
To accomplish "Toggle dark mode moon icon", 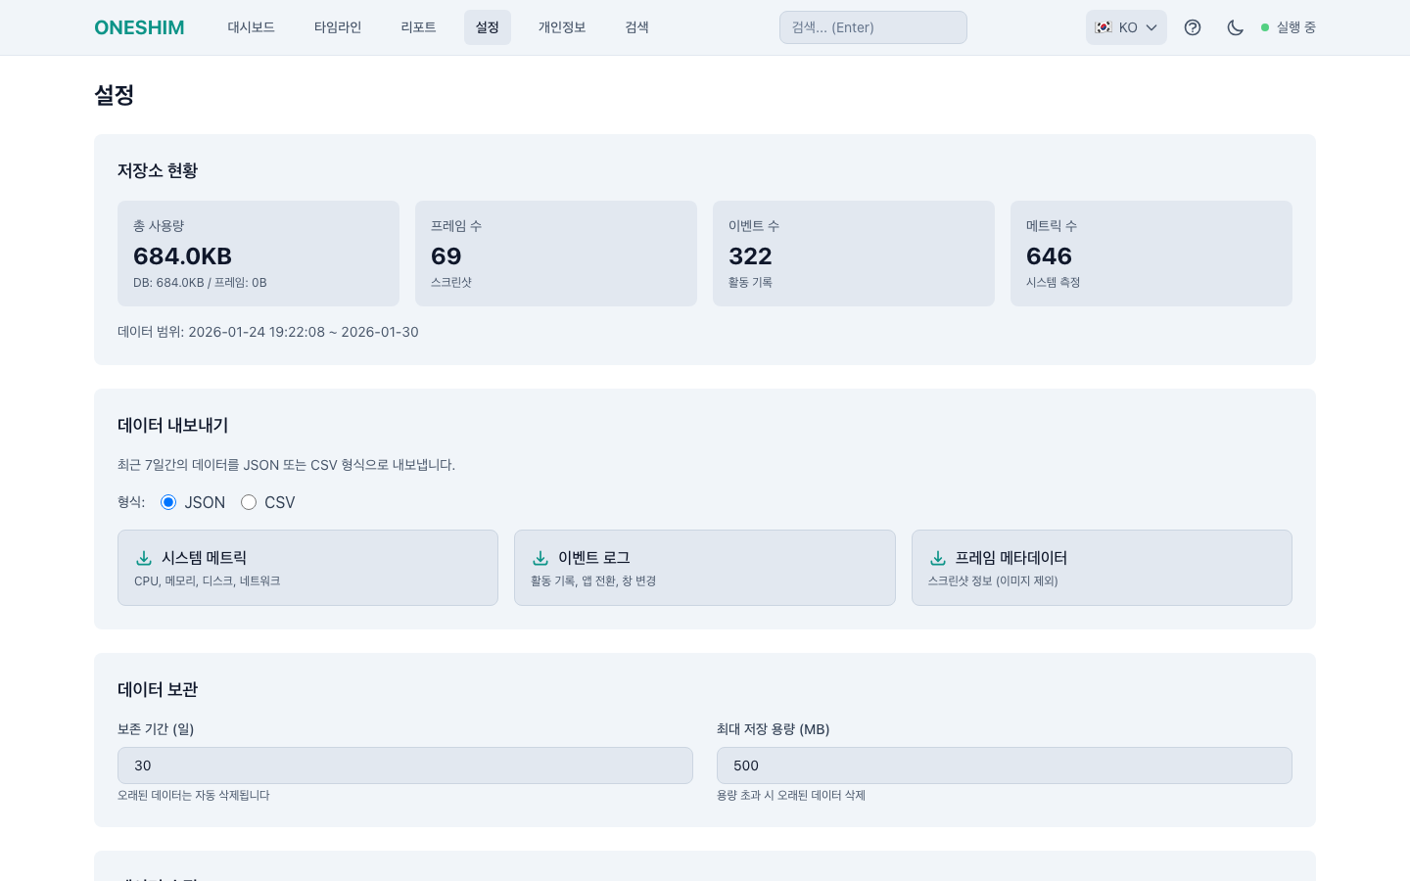I will click(1235, 27).
